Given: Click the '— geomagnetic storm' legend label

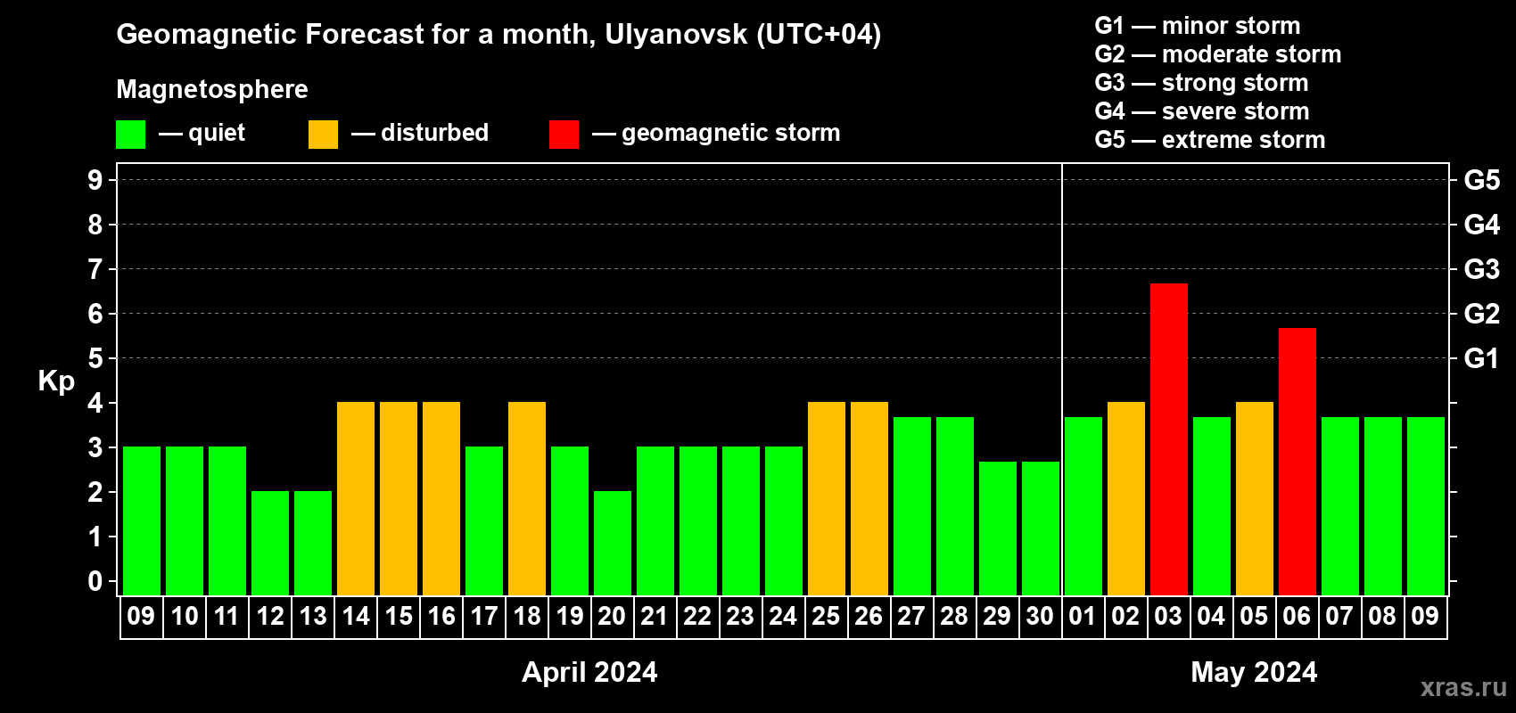Looking at the screenshot, I should (716, 133).
